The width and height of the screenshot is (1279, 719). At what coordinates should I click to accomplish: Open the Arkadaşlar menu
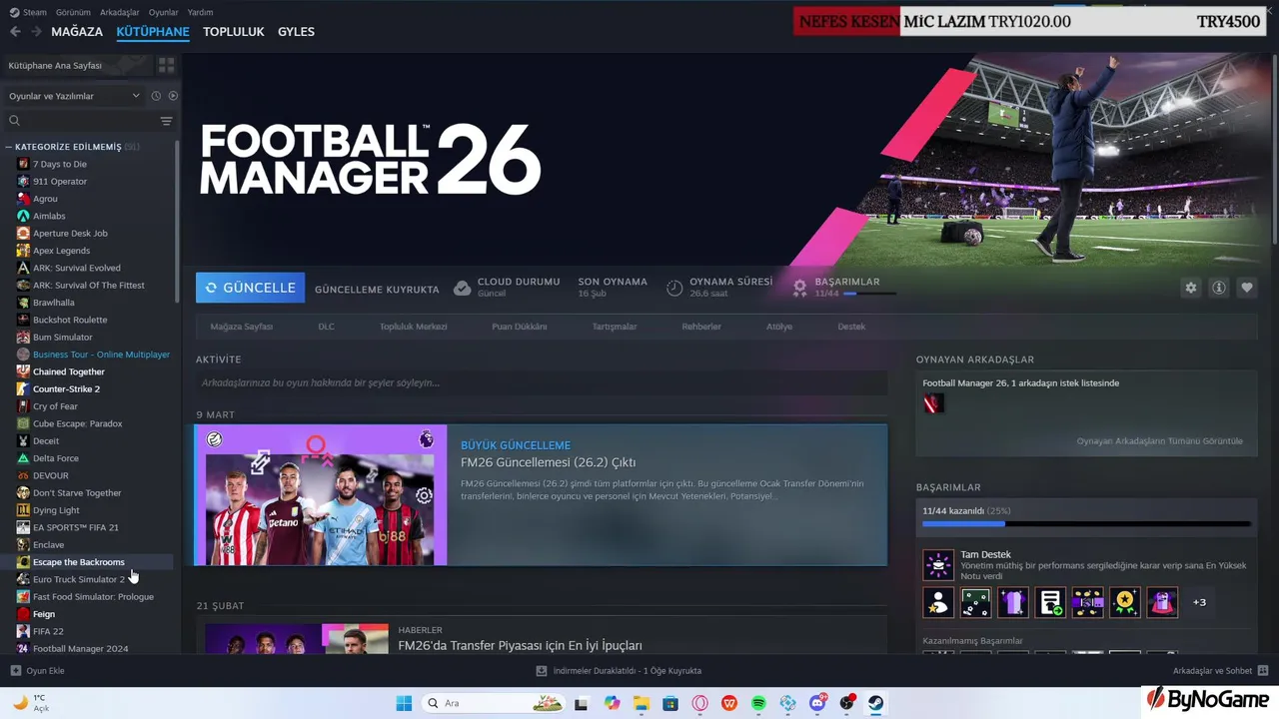point(121,12)
